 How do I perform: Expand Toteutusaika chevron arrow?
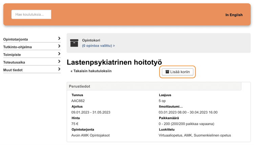pos(59,61)
